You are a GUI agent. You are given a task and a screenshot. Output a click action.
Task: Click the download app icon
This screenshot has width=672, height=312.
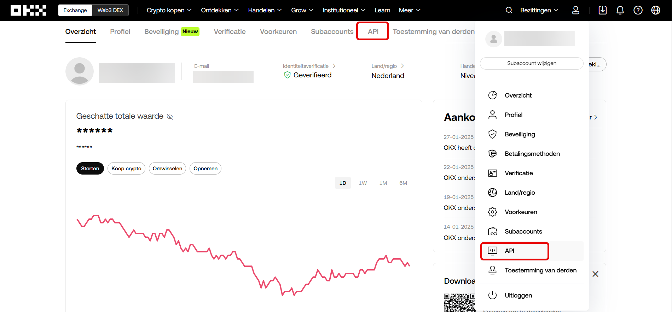coord(602,10)
